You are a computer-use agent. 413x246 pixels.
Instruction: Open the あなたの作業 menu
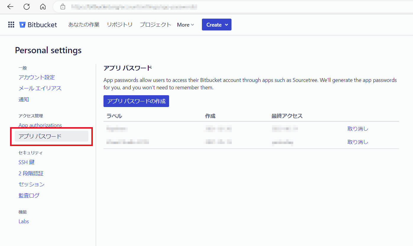tap(84, 25)
